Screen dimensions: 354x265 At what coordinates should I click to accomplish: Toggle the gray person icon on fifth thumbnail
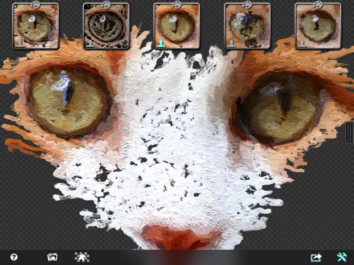[x=302, y=43]
